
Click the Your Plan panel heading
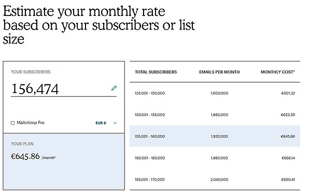pyautogui.click(x=22, y=144)
